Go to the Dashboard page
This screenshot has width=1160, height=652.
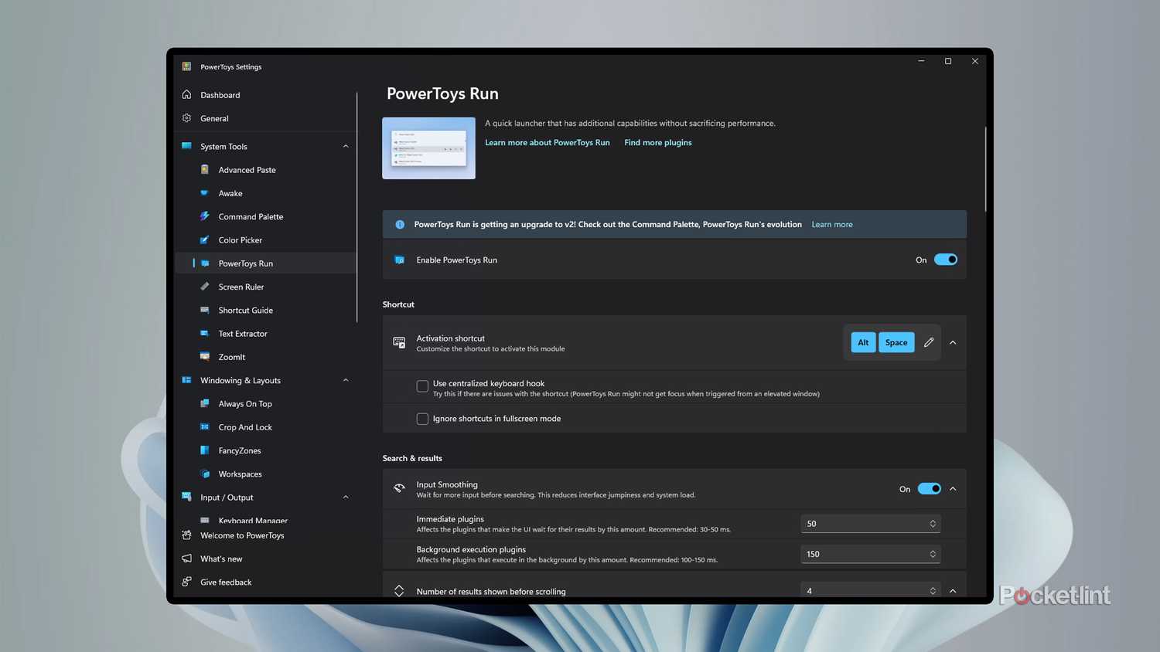click(220, 94)
